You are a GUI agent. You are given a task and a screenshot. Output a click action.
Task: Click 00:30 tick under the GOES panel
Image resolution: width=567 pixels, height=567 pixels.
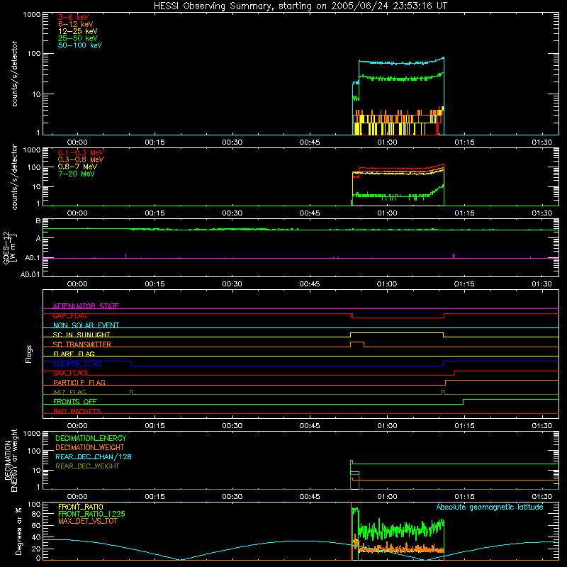232,284
